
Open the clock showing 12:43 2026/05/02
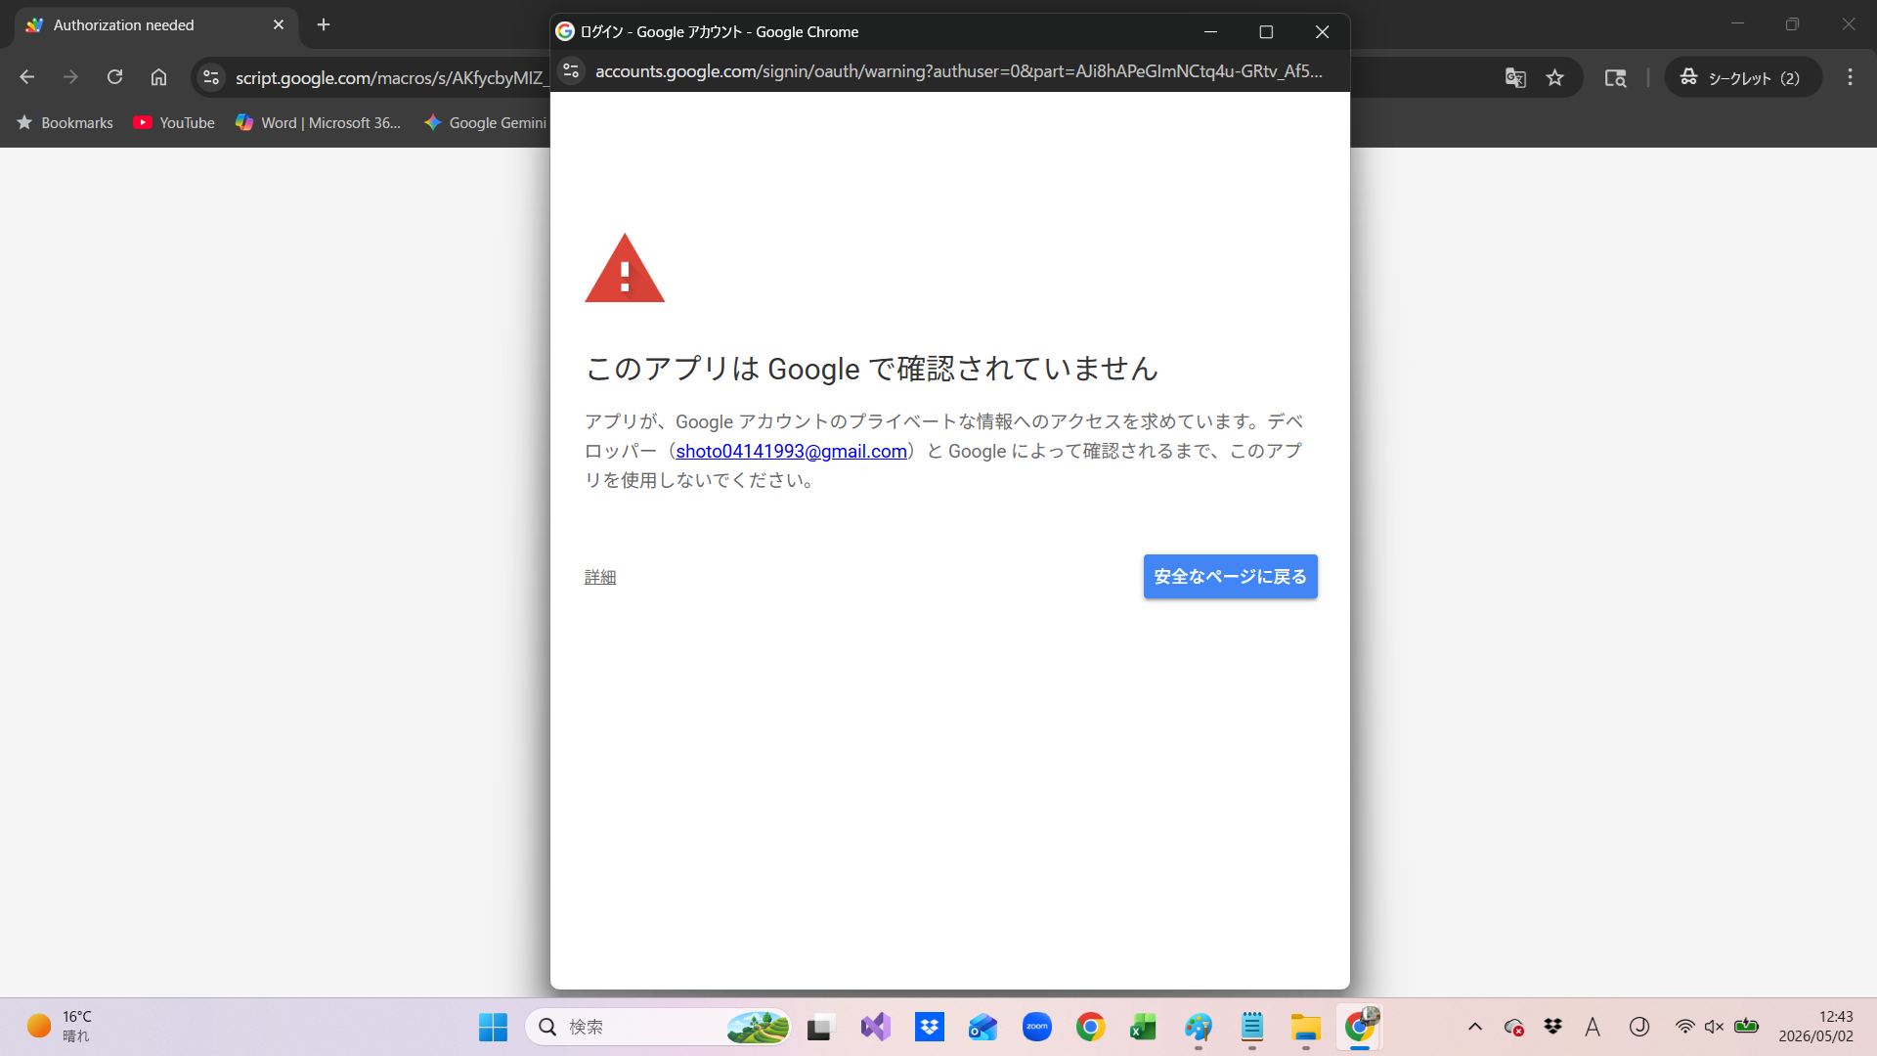tap(1815, 1027)
